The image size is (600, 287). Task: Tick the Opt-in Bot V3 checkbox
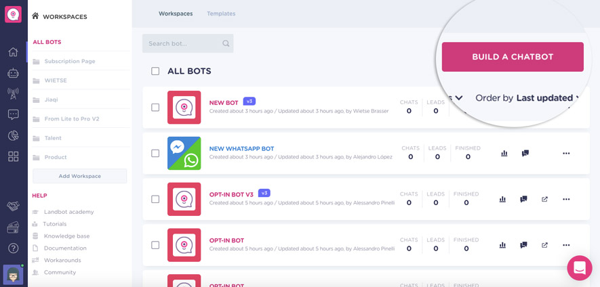tap(155, 199)
